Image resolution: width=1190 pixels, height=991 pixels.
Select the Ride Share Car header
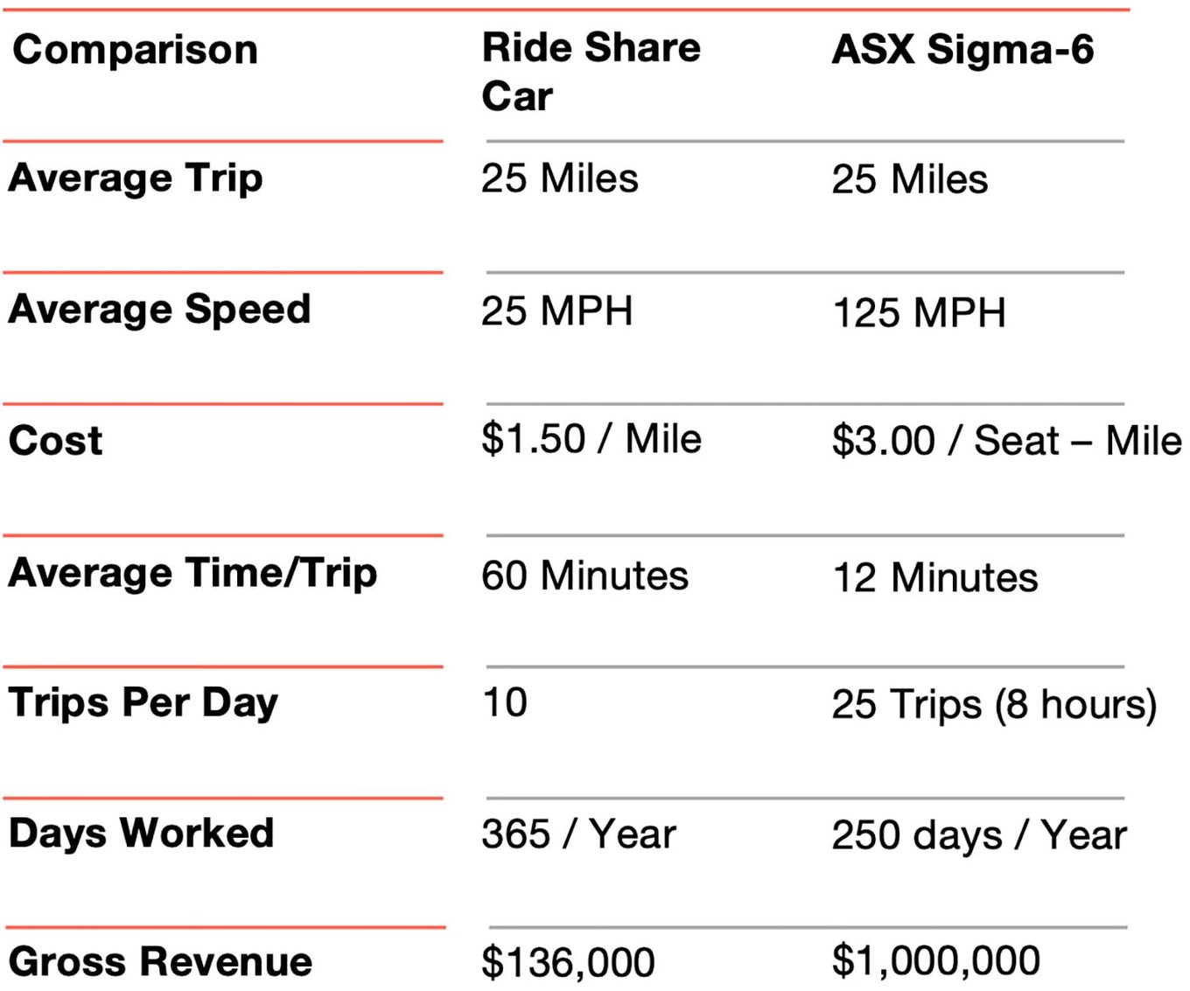click(x=591, y=72)
